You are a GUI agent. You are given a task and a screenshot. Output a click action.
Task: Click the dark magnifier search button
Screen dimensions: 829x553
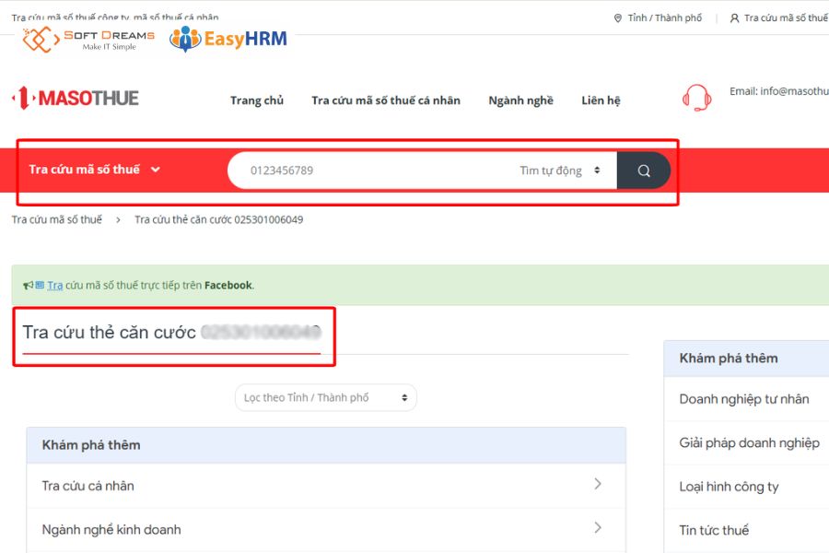pos(644,171)
